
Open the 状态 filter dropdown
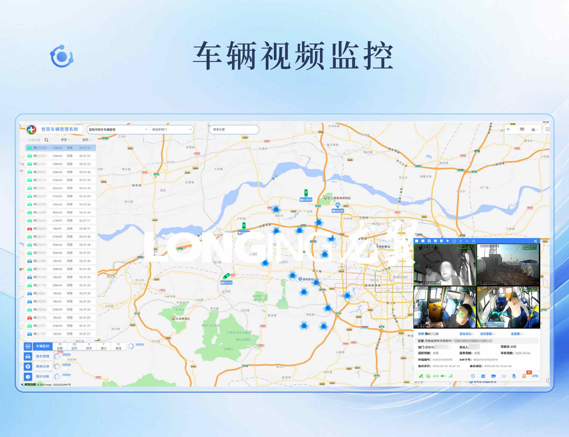(x=65, y=140)
